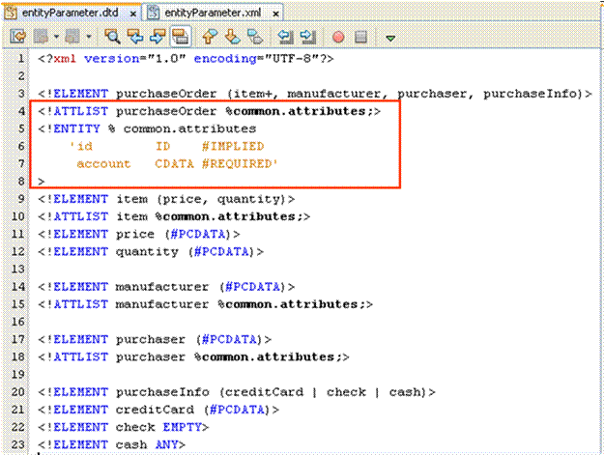
Task: Toggle the Highlight Search button
Action: point(180,37)
